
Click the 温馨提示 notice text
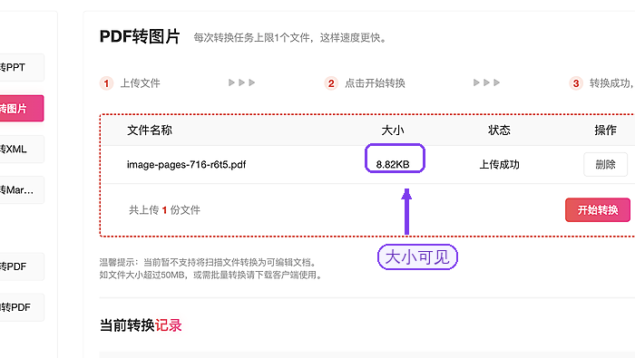(208, 262)
